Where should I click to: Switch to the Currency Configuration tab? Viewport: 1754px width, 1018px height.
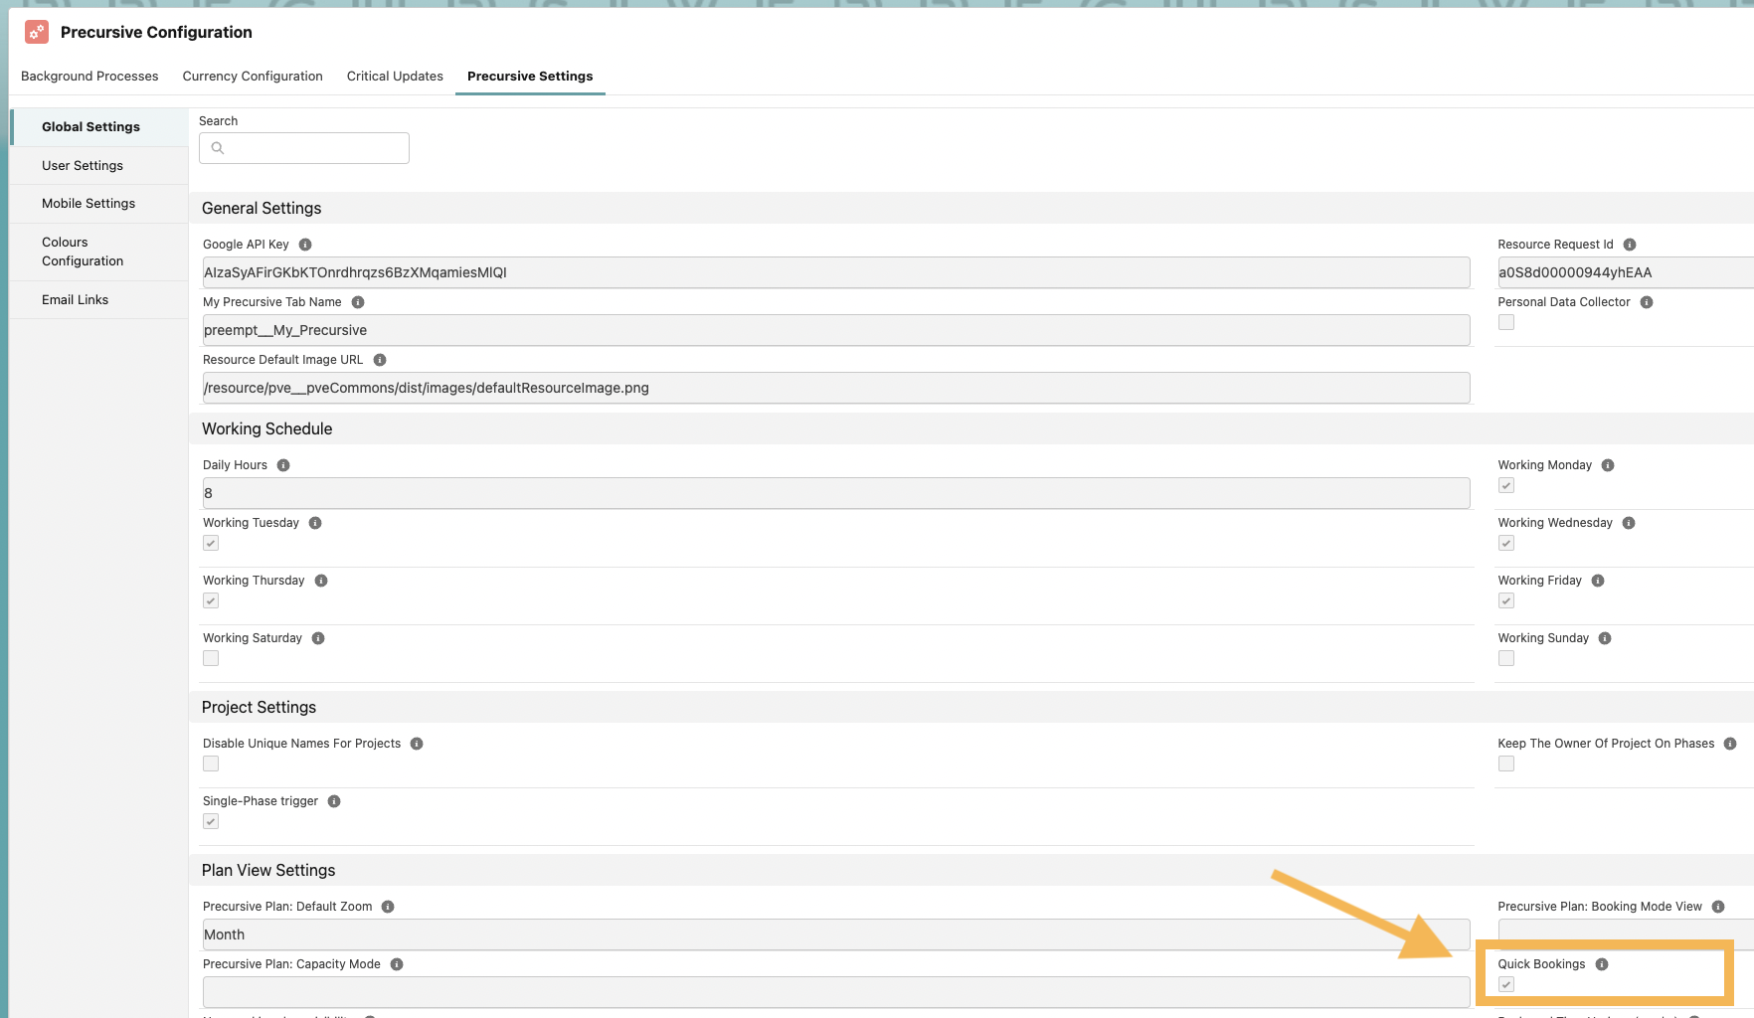(252, 76)
